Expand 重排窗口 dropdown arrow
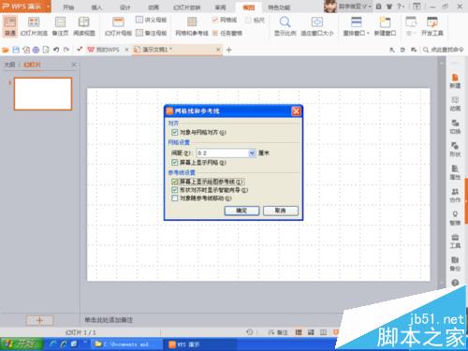Viewport: 468px width, 351px height. tap(369, 34)
